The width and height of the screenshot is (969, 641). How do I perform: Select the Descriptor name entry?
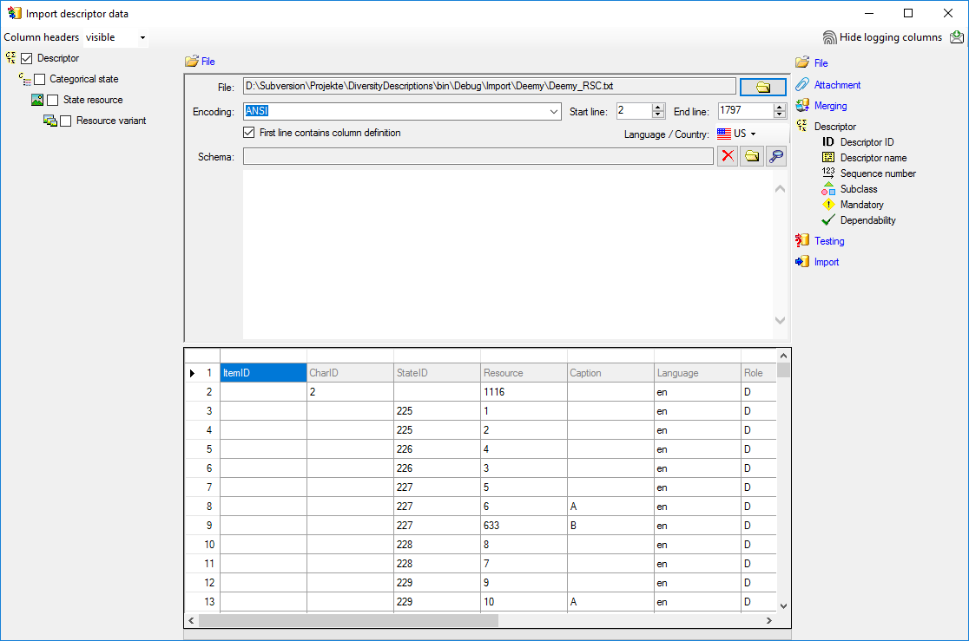point(873,158)
